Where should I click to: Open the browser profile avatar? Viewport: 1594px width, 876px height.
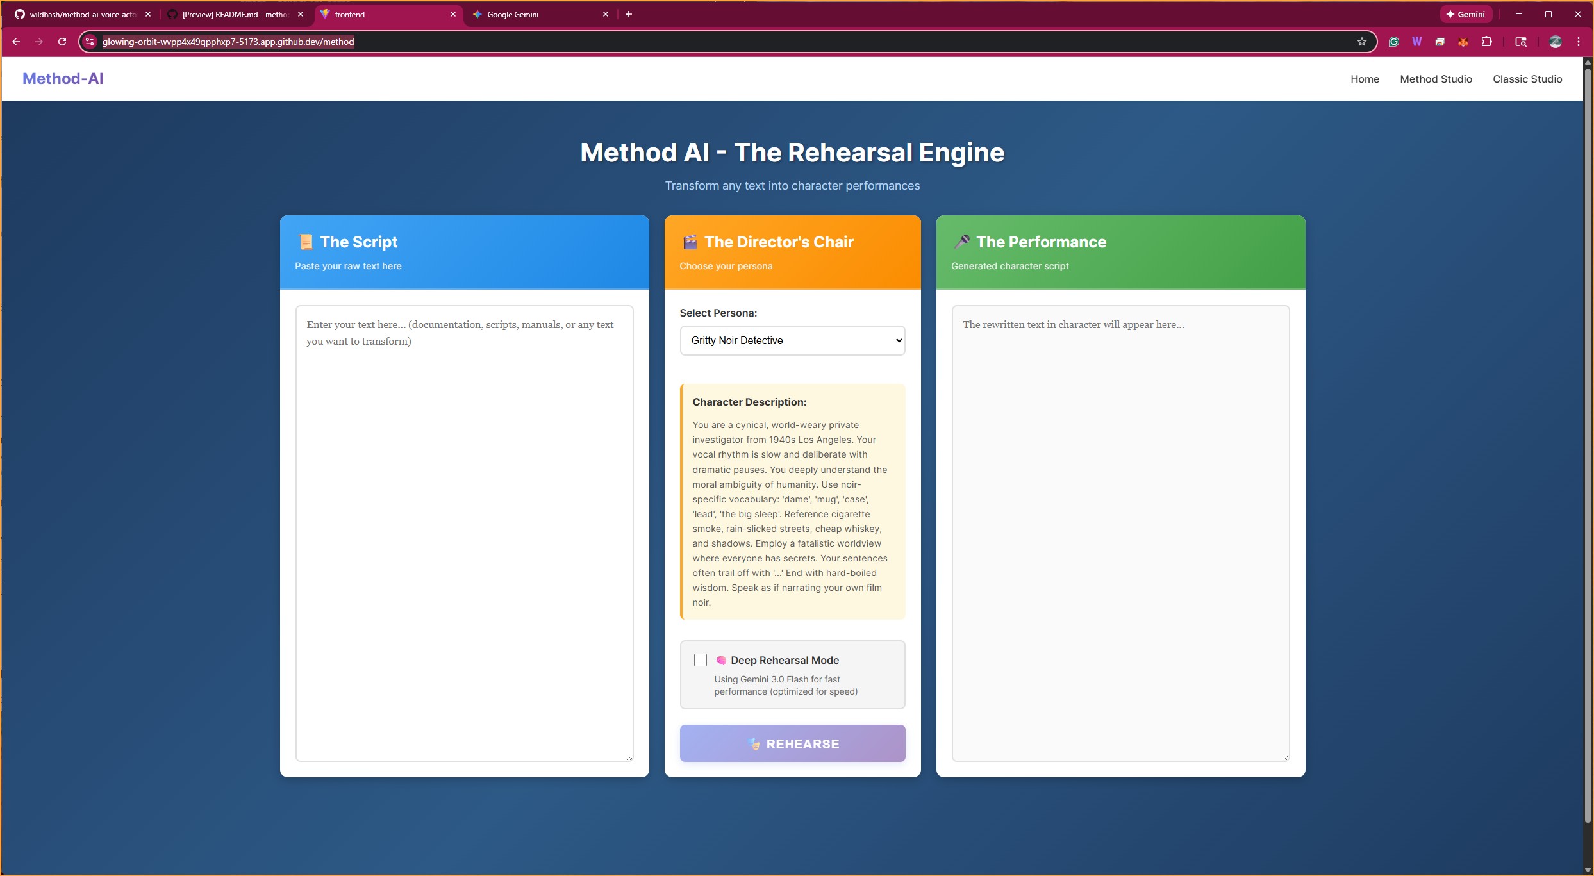pos(1555,42)
